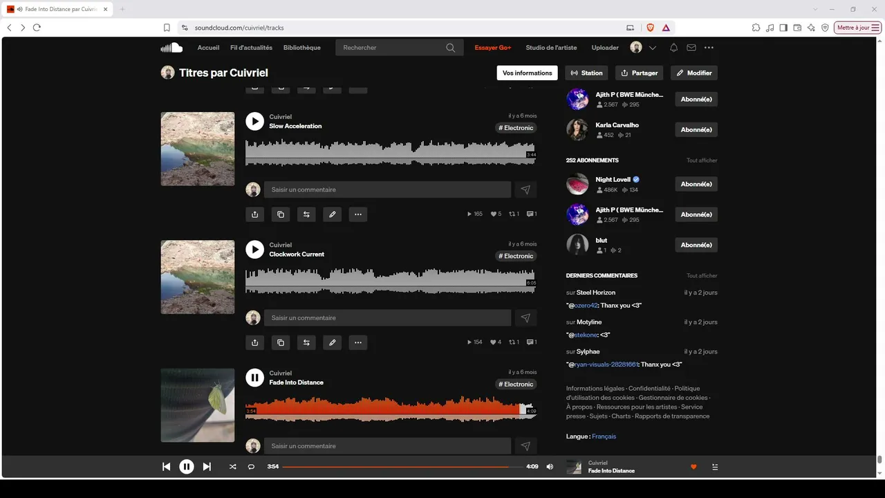Unfollow Karla Carvalho via Abonné(e) button
The height and width of the screenshot is (498, 885).
tap(696, 129)
